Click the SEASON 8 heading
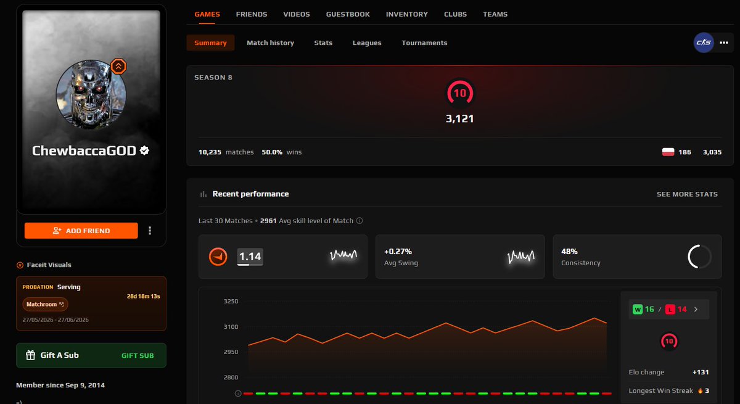Image resolution: width=740 pixels, height=404 pixels. click(213, 78)
